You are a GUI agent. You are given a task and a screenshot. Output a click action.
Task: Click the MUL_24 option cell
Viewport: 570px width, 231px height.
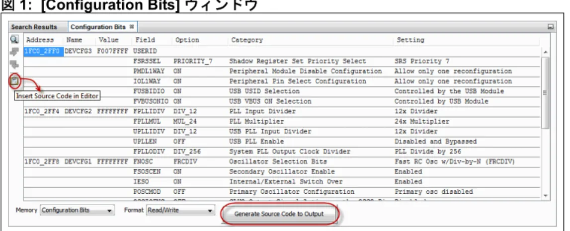185,121
